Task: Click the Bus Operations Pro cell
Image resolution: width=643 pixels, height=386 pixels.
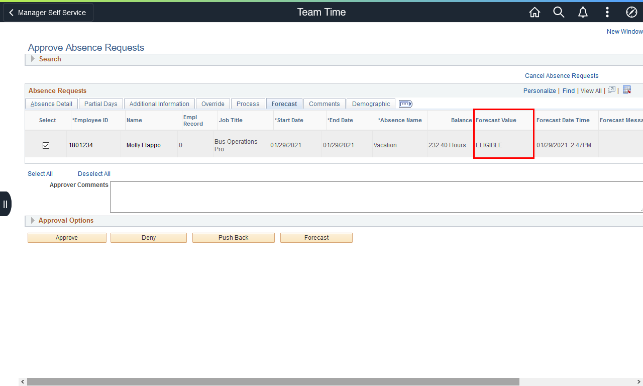Action: pyautogui.click(x=236, y=145)
